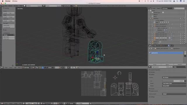Collapse the UVs panel in tool shelf
Viewport: 187px width, 105px height.
pyautogui.click(x=4, y=30)
